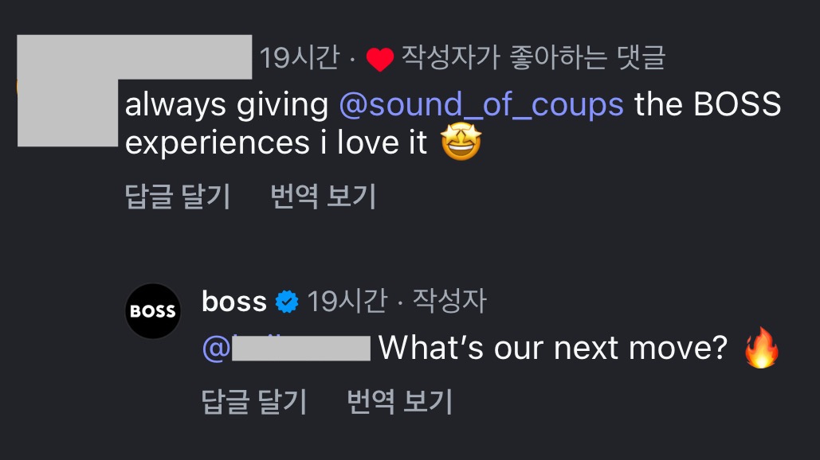This screenshot has width=820, height=460.
Task: Click the "always giving" text in the comment
Action: click(226, 105)
